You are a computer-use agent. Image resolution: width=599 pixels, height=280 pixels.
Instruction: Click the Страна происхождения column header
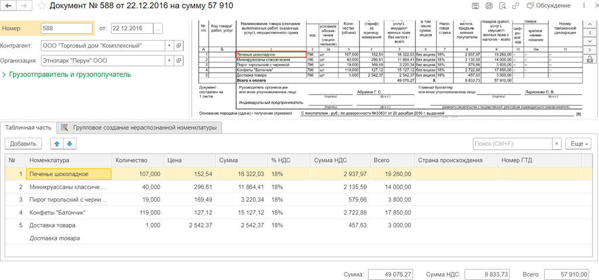[x=456, y=160]
